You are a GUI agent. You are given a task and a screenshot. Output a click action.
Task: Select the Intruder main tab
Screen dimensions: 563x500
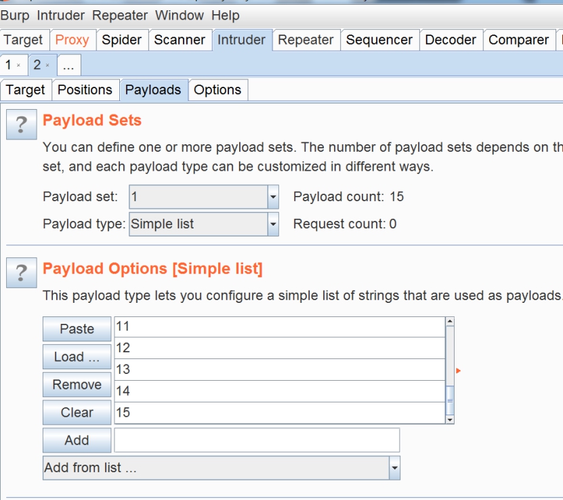click(241, 40)
